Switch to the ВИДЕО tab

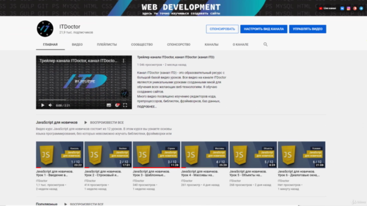coord(77,45)
